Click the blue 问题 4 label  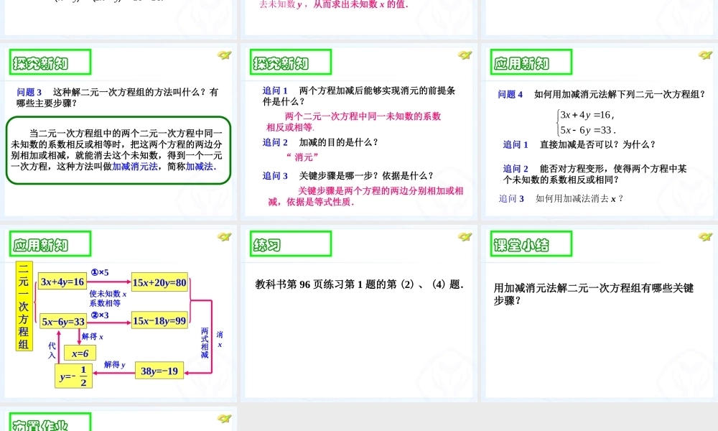pyautogui.click(x=510, y=94)
